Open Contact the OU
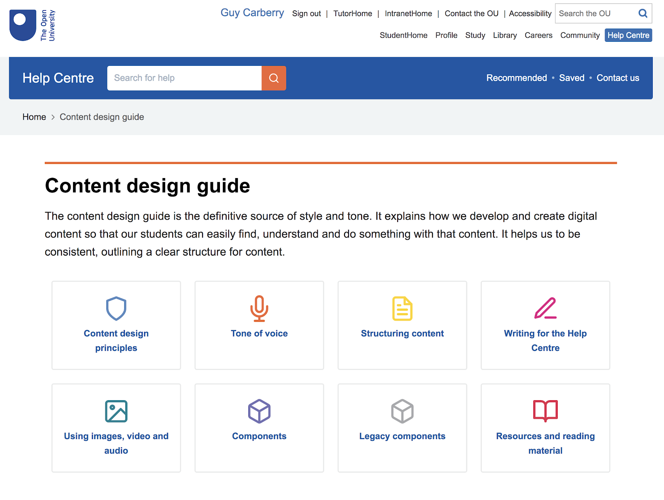The height and width of the screenshot is (500, 664). point(471,14)
